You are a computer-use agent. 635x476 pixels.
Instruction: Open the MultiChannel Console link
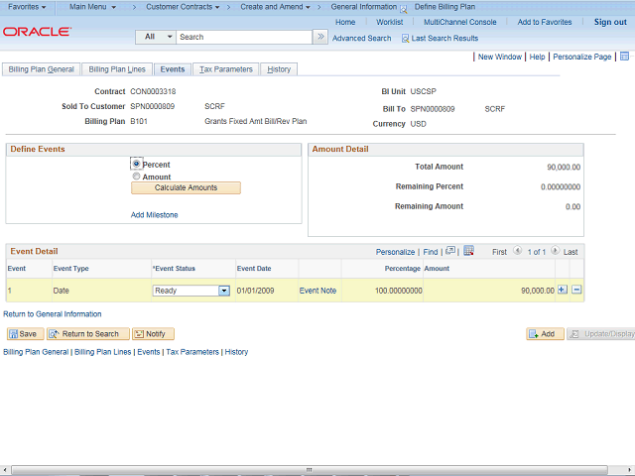click(x=460, y=22)
